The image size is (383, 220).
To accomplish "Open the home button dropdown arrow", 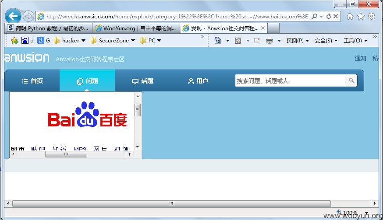I will point(227,41).
